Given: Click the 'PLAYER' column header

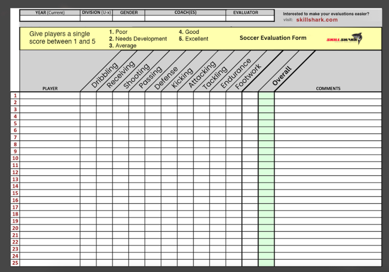Looking at the screenshot, I should (x=50, y=89).
